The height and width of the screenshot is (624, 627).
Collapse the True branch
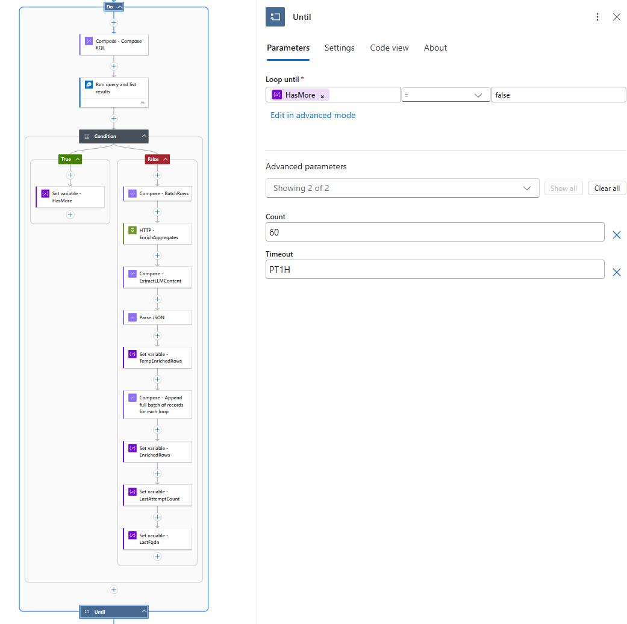[x=77, y=160]
